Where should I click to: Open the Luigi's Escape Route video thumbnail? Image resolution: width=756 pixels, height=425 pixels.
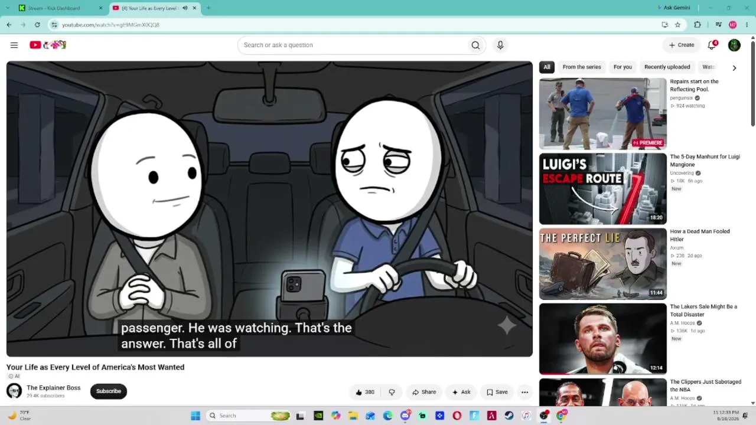(602, 189)
